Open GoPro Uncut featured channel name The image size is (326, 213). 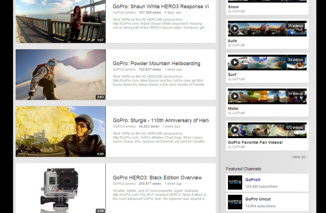258,199
